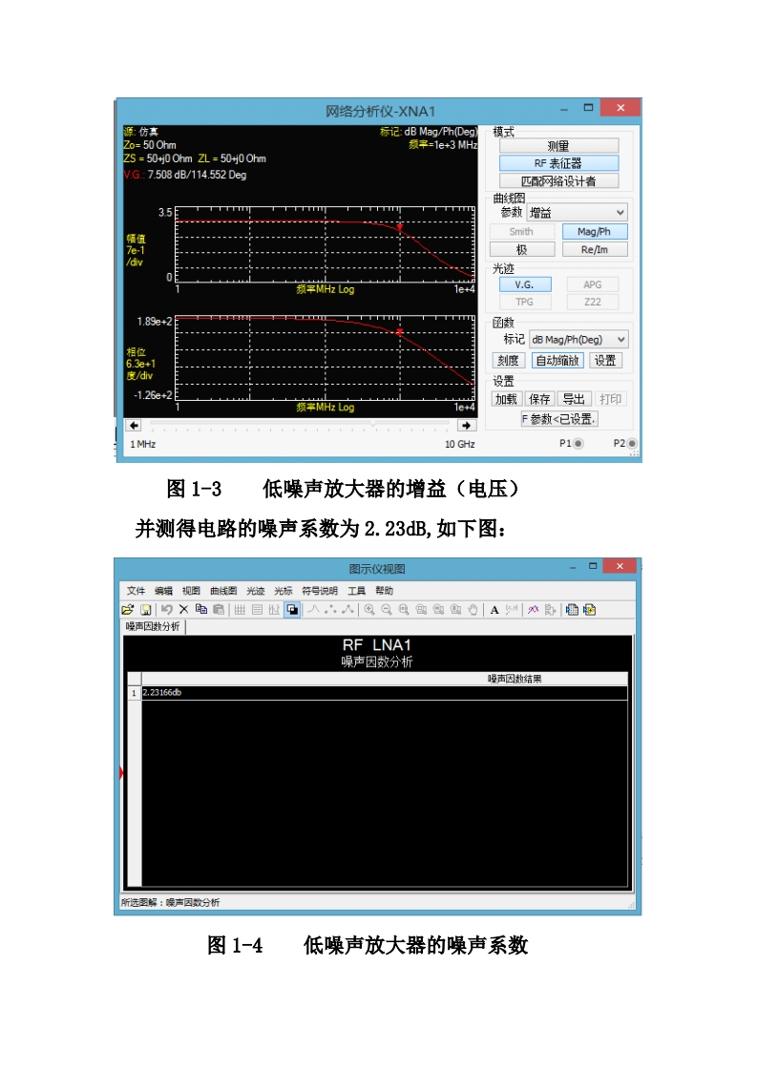Click the open folder icon in grapher toolbar
The height and width of the screenshot is (1071, 757).
point(128,610)
